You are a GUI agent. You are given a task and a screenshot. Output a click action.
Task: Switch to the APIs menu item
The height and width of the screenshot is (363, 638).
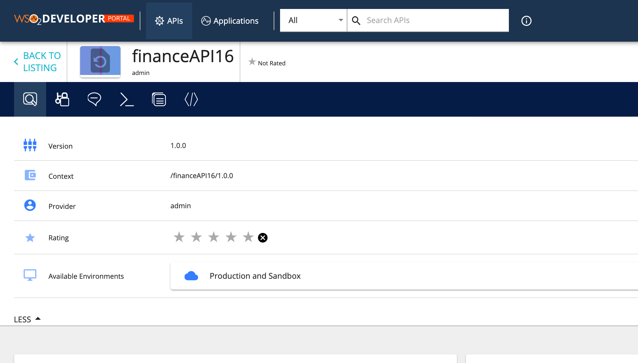pyautogui.click(x=169, y=21)
